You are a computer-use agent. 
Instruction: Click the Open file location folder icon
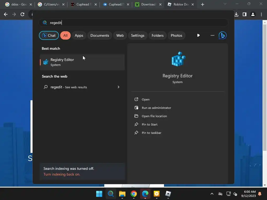pos(136,116)
